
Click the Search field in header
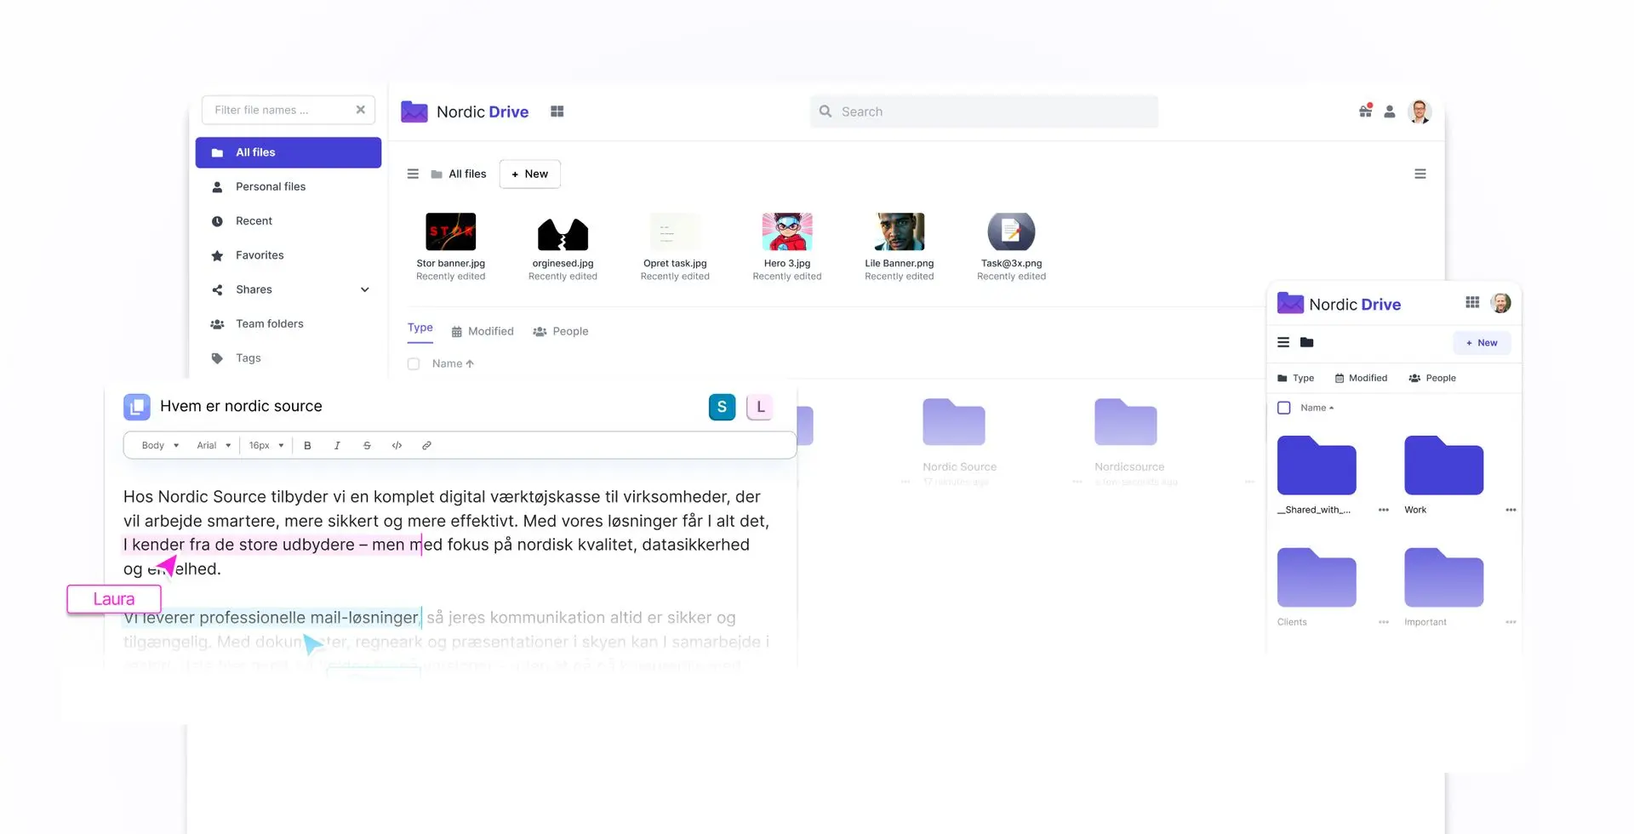pyautogui.click(x=984, y=111)
